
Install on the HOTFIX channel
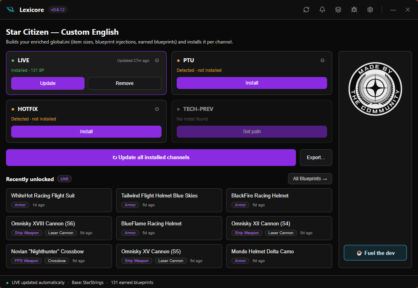point(87,132)
